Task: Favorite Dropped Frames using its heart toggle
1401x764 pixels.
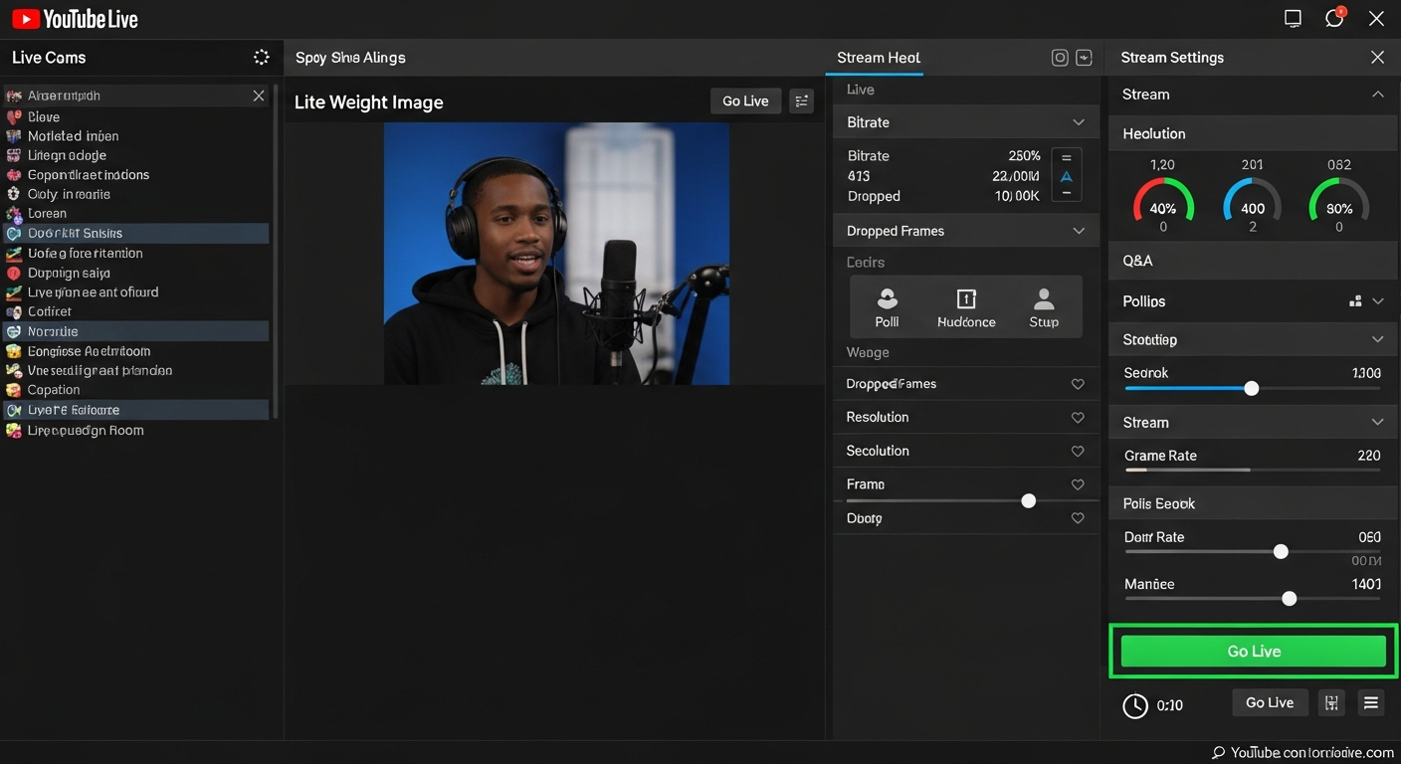Action: point(1078,384)
